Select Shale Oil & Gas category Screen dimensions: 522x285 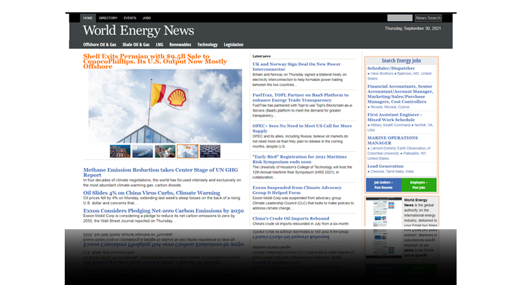click(136, 44)
